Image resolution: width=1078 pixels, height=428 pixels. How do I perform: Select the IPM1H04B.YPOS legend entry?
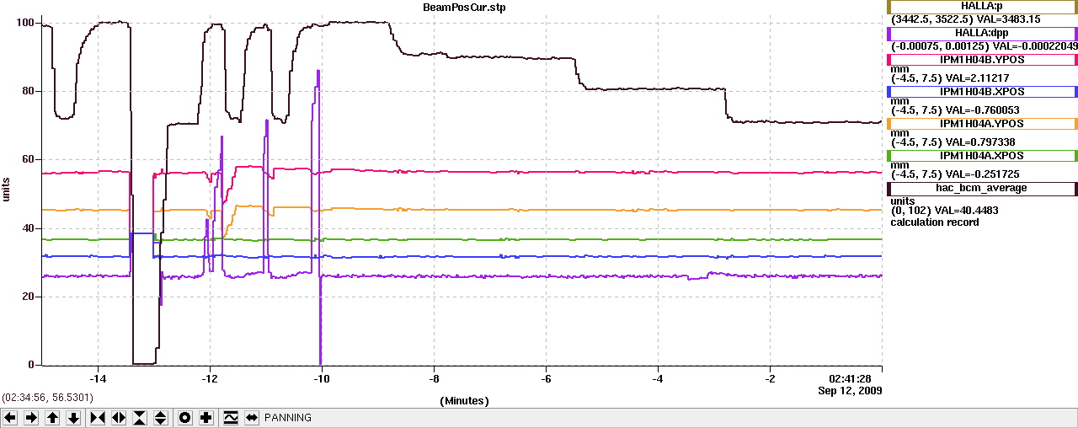[x=983, y=60]
